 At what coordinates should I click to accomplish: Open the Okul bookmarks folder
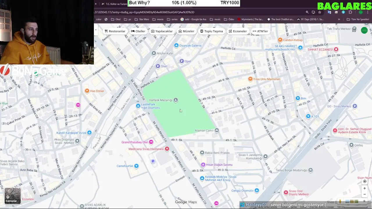pos(116,19)
